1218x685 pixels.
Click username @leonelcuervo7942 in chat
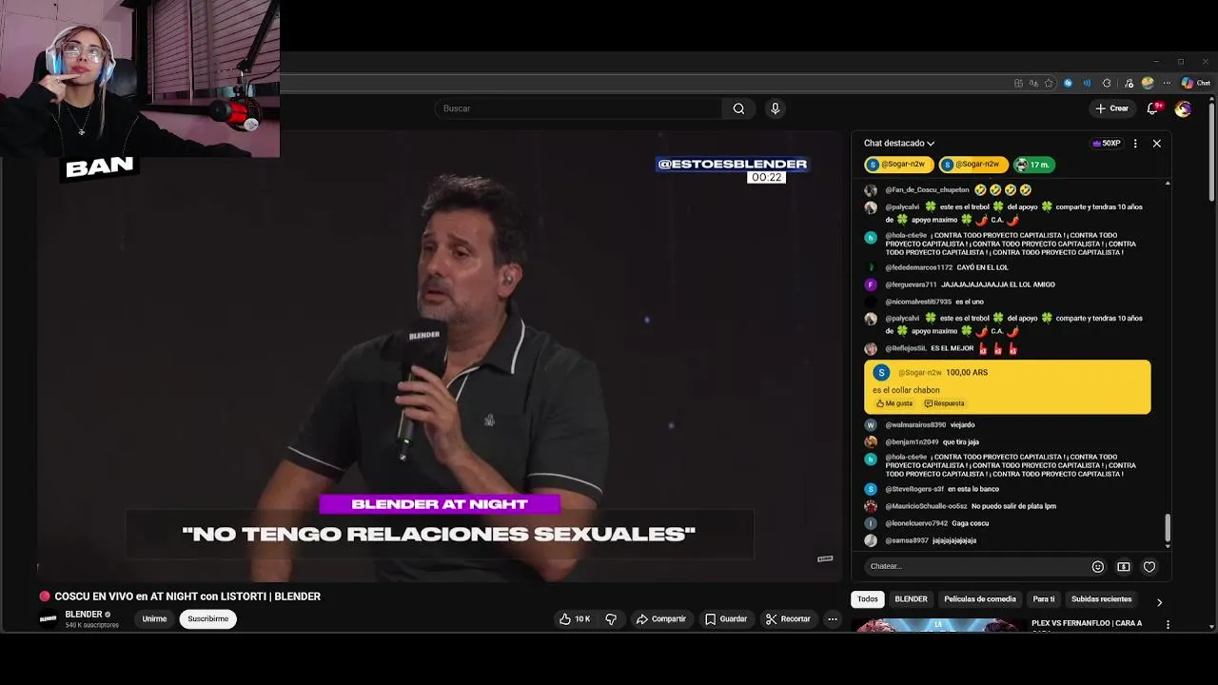[x=916, y=523]
